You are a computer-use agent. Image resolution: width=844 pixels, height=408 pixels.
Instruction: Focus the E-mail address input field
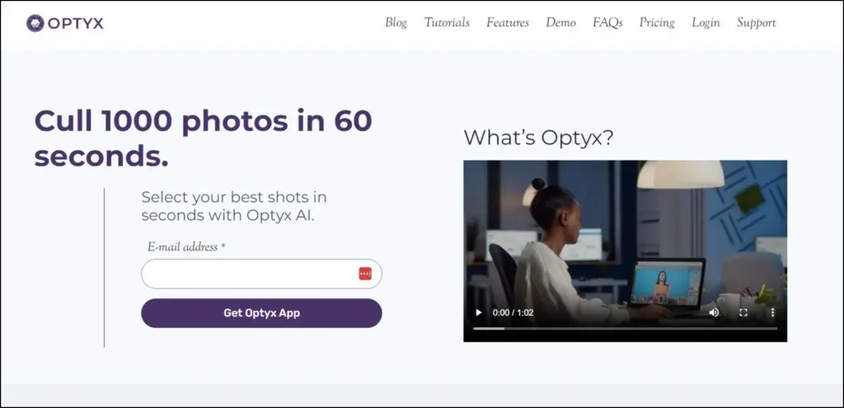pos(247,274)
